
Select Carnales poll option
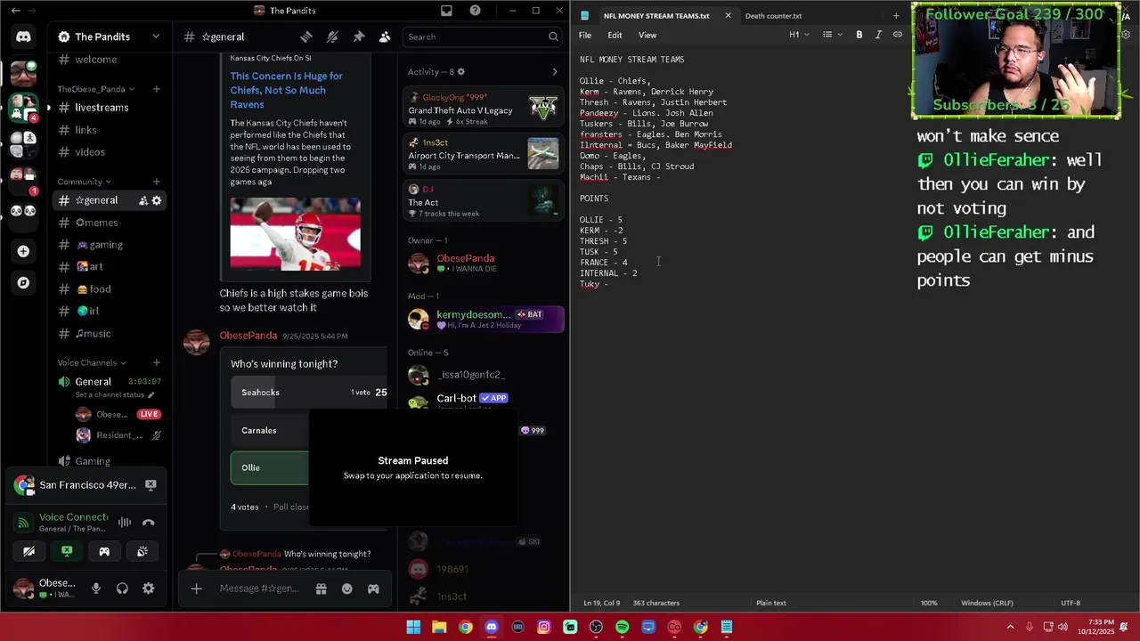click(x=270, y=430)
